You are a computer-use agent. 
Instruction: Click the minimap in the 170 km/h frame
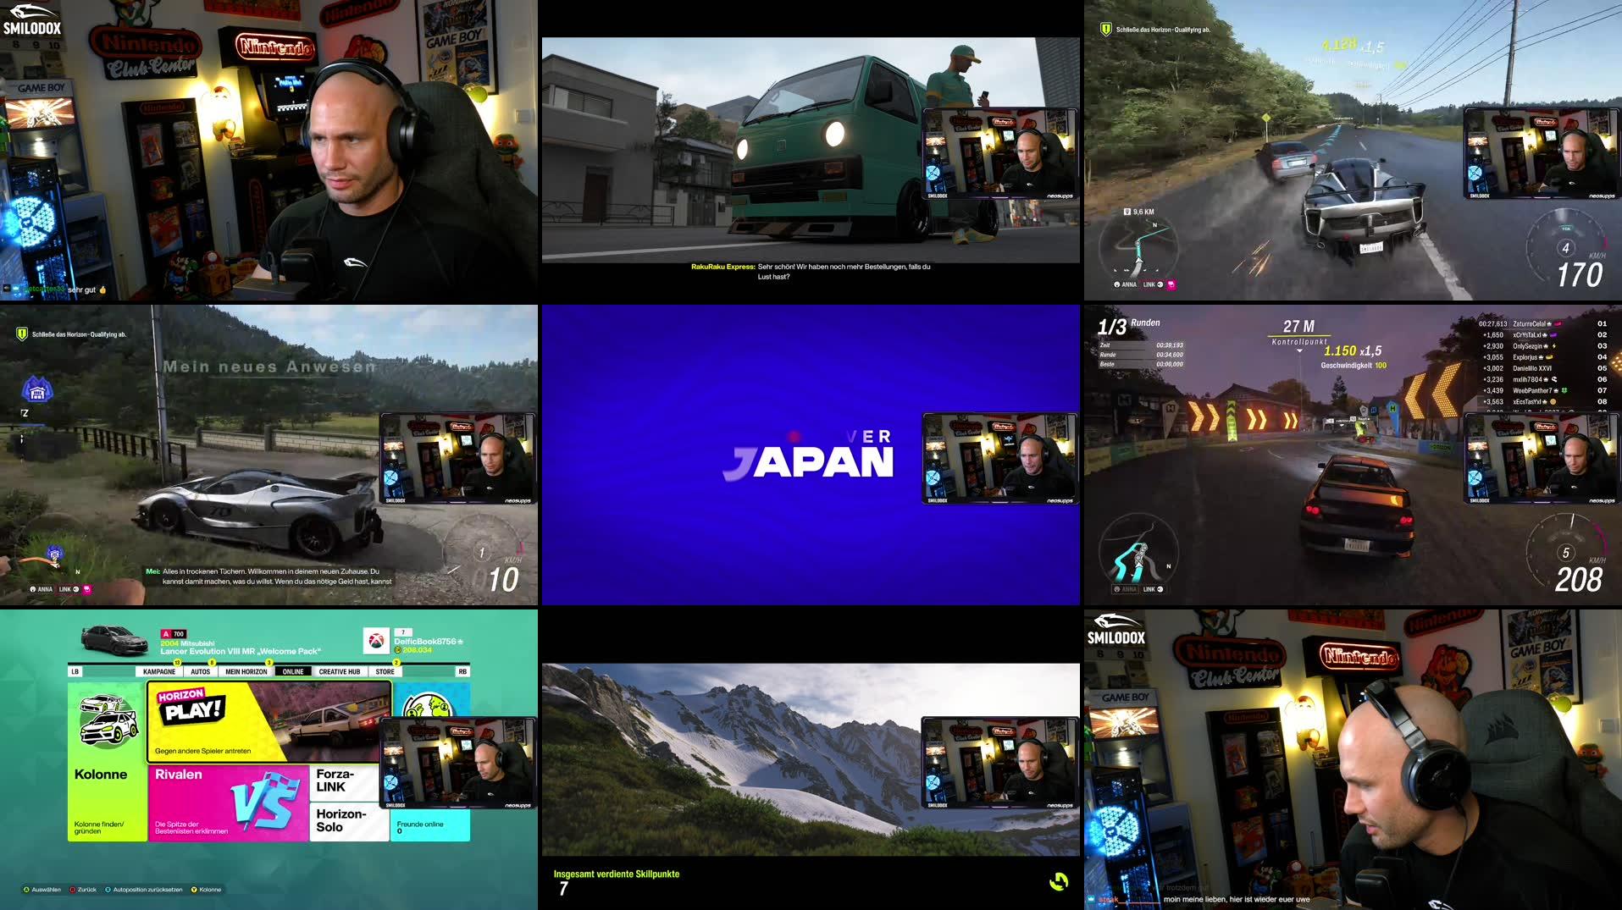pos(1138,248)
